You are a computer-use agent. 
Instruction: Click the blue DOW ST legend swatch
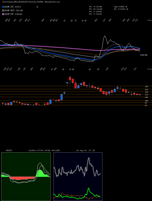(x=3, y=7)
